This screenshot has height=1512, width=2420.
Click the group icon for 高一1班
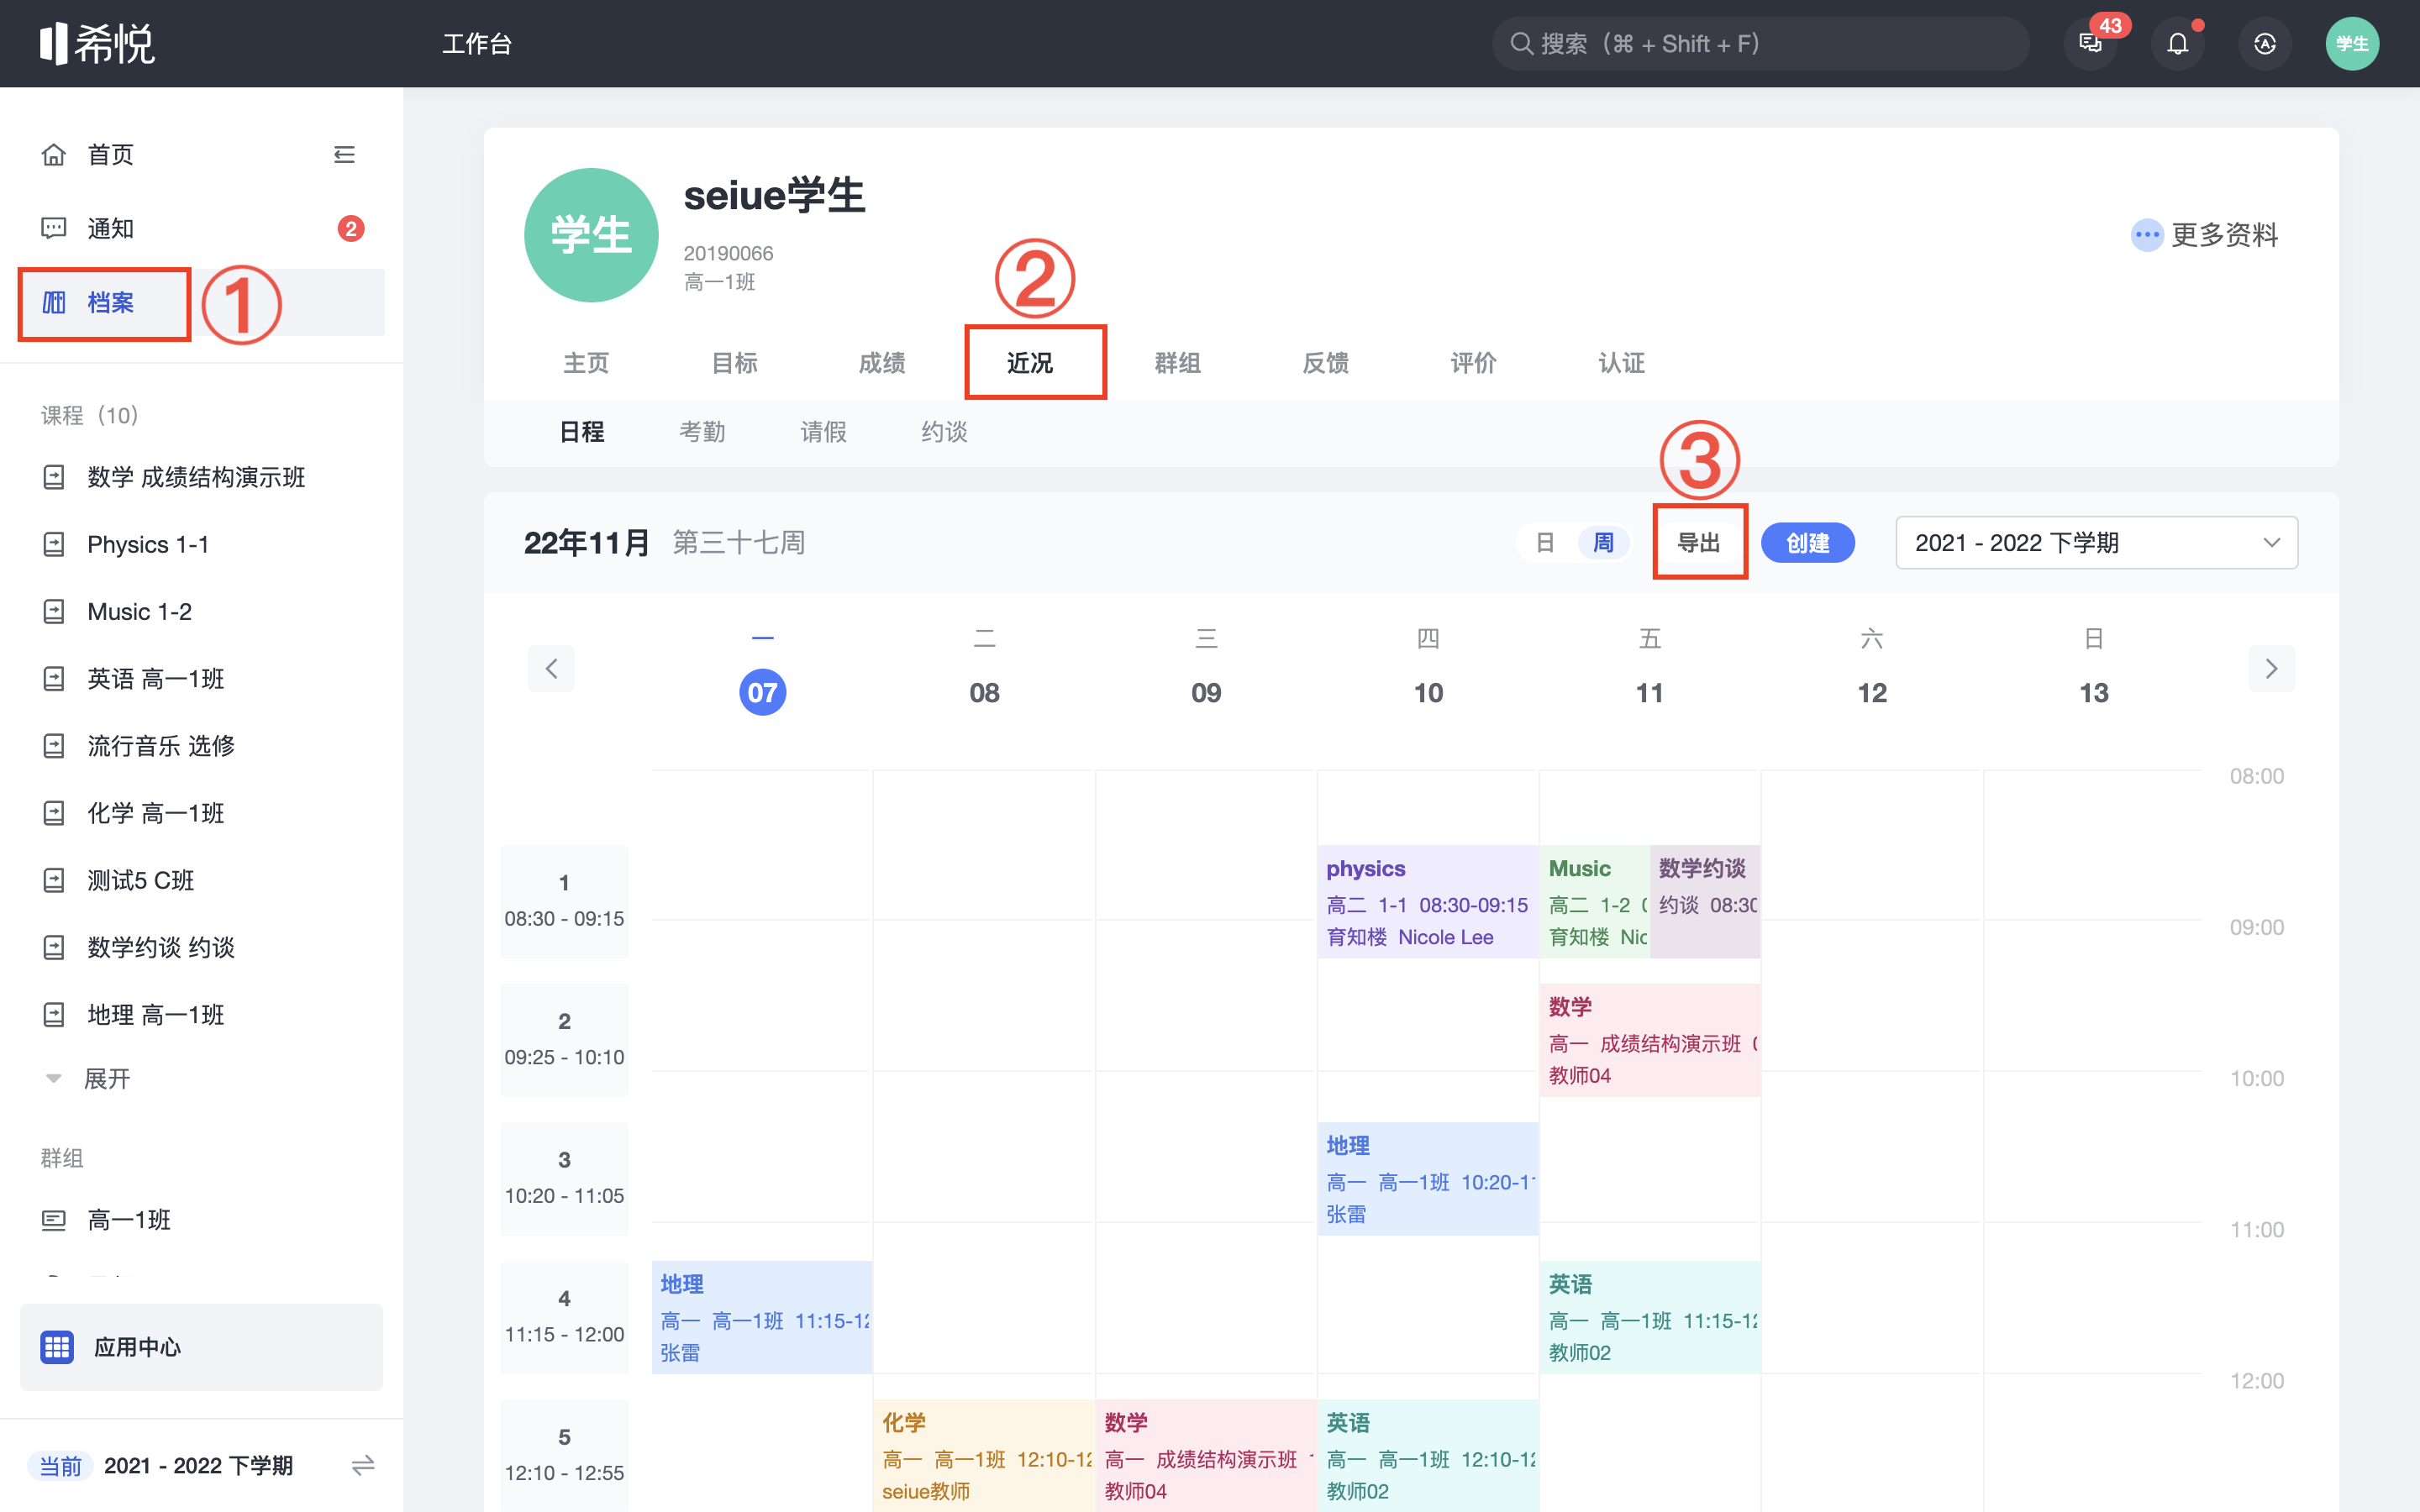tap(54, 1220)
